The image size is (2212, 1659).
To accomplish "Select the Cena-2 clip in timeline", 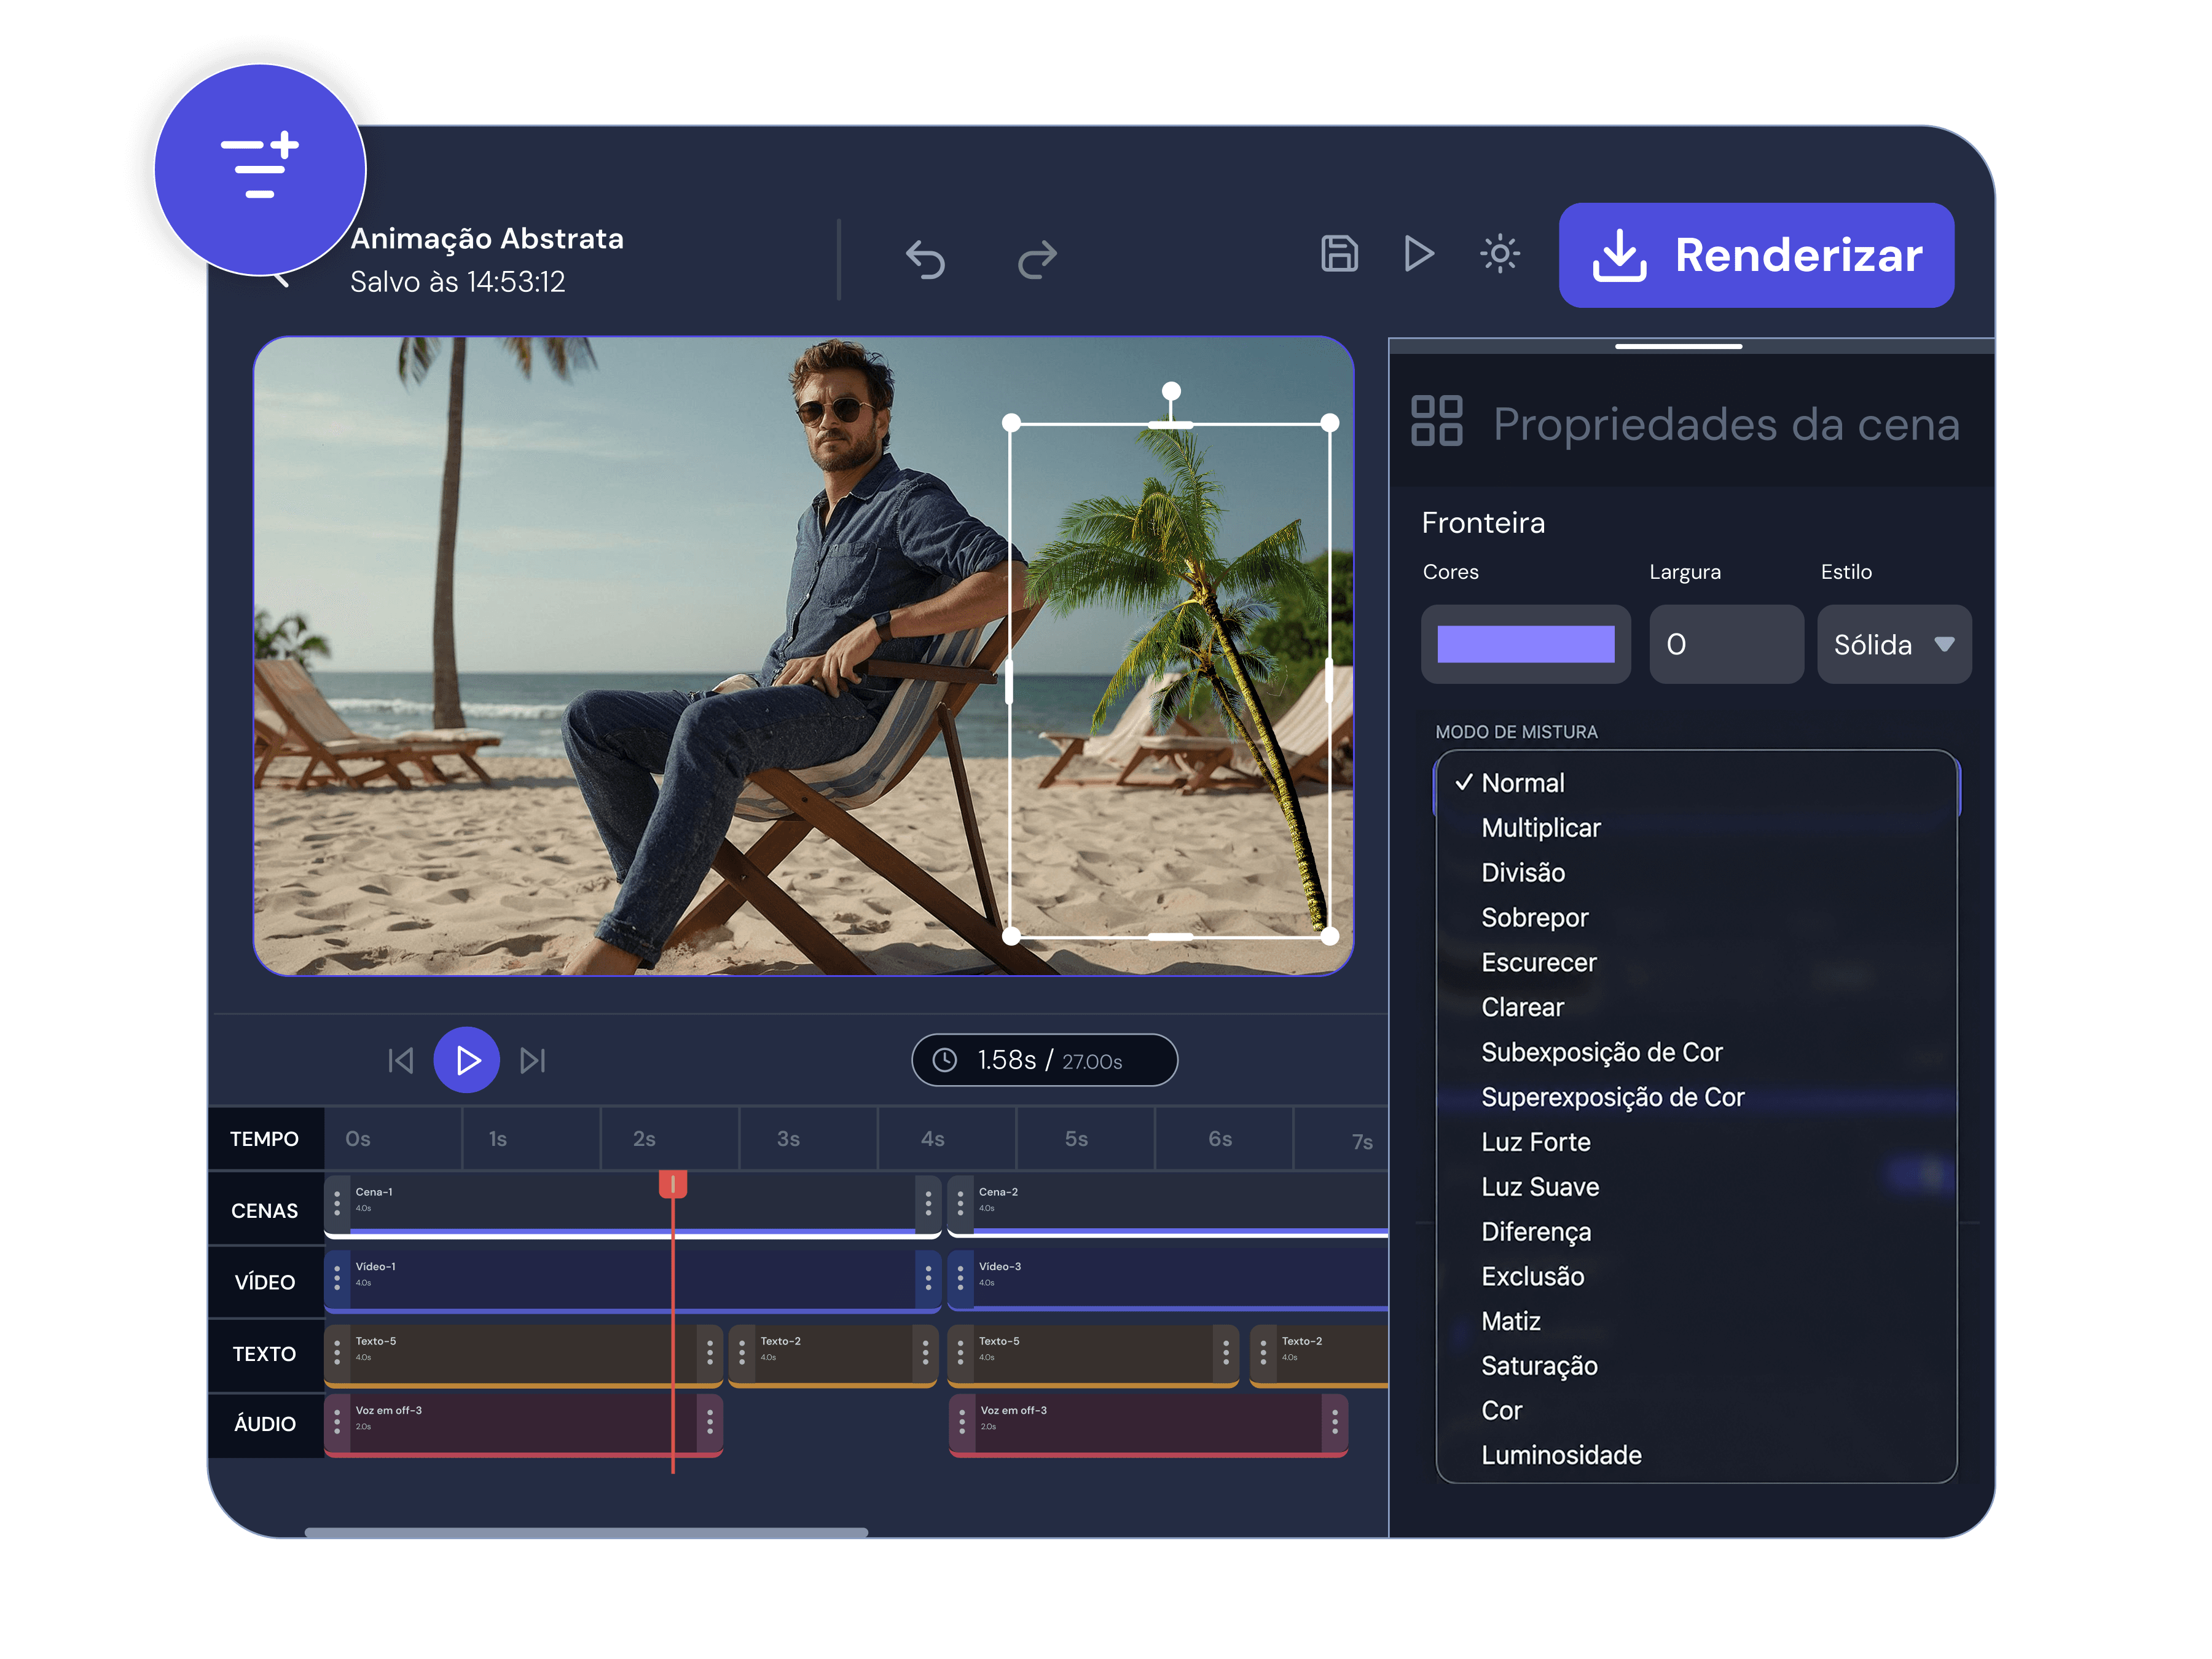I will coord(1168,1204).
